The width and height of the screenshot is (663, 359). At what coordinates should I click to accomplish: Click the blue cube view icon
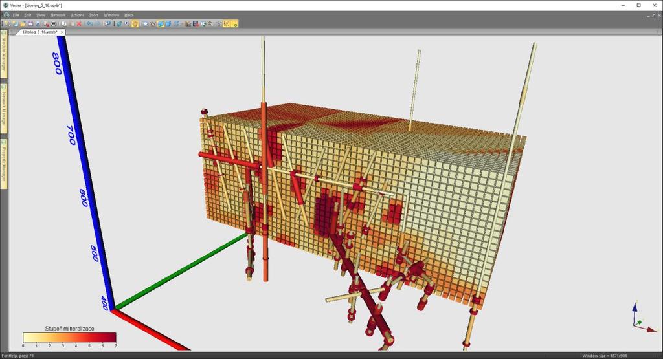pos(168,24)
